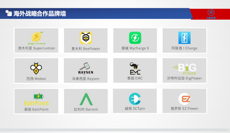Select the EZ Power logo

184,99
